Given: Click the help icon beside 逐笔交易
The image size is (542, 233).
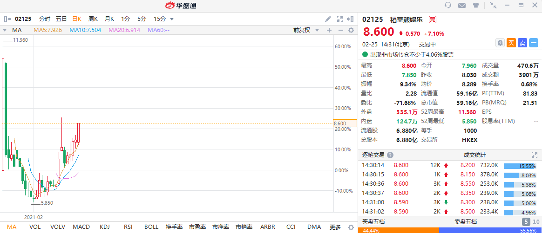Looking at the screenshot, I should click(390, 155).
